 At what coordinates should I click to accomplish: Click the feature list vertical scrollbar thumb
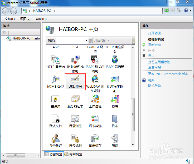click(133, 115)
